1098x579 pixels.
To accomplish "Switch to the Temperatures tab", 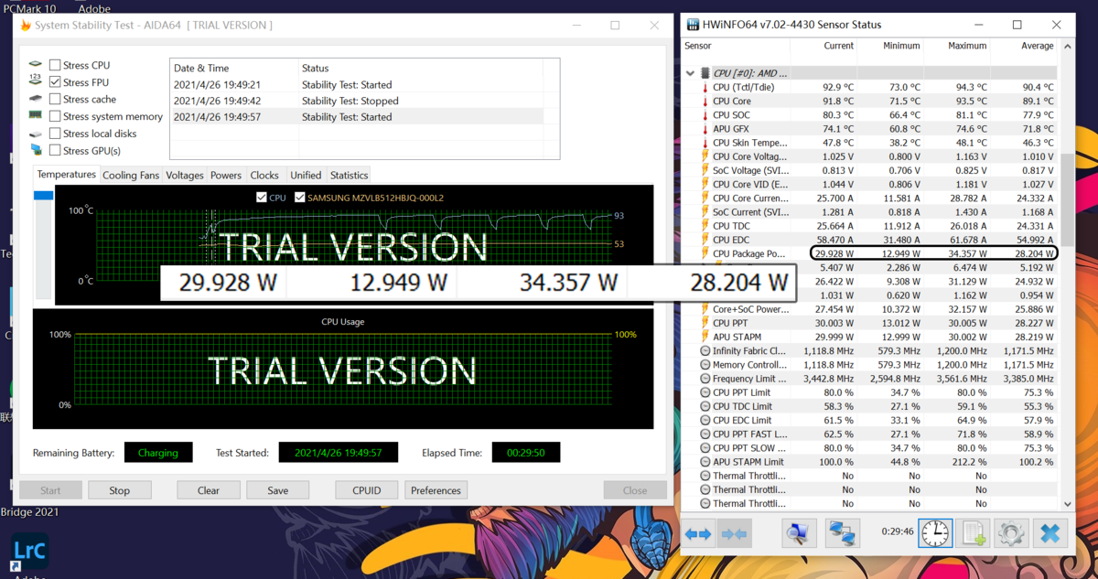I will pyautogui.click(x=67, y=175).
